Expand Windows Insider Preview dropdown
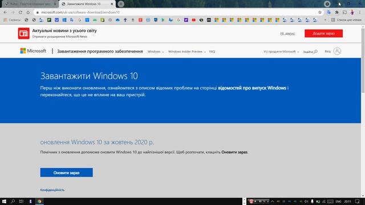This screenshot has width=365, height=205. point(187,52)
